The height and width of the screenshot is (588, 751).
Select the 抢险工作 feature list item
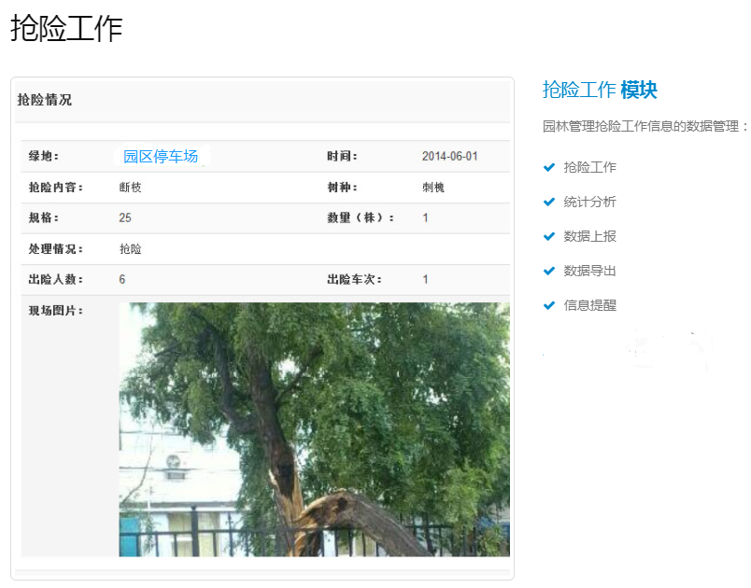pyautogui.click(x=589, y=167)
